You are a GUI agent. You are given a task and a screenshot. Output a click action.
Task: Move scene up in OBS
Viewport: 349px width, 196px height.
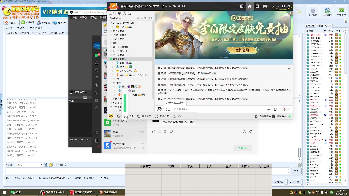82,140
